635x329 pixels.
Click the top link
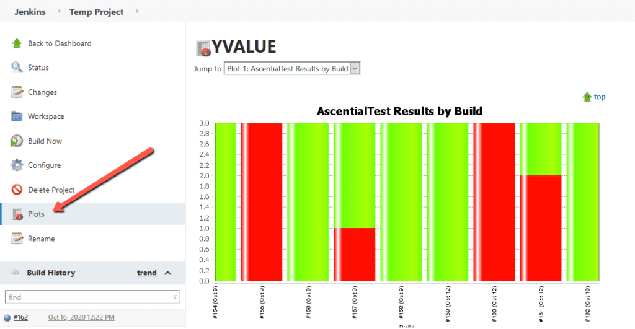(600, 97)
